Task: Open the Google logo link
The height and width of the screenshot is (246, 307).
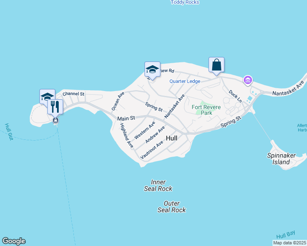Action: coord(14,241)
